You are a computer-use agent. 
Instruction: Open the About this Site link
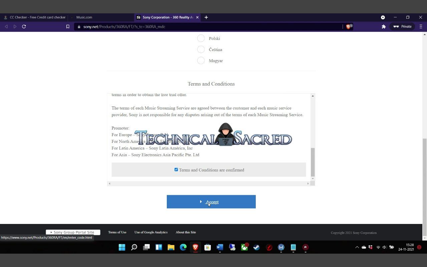tap(186, 232)
